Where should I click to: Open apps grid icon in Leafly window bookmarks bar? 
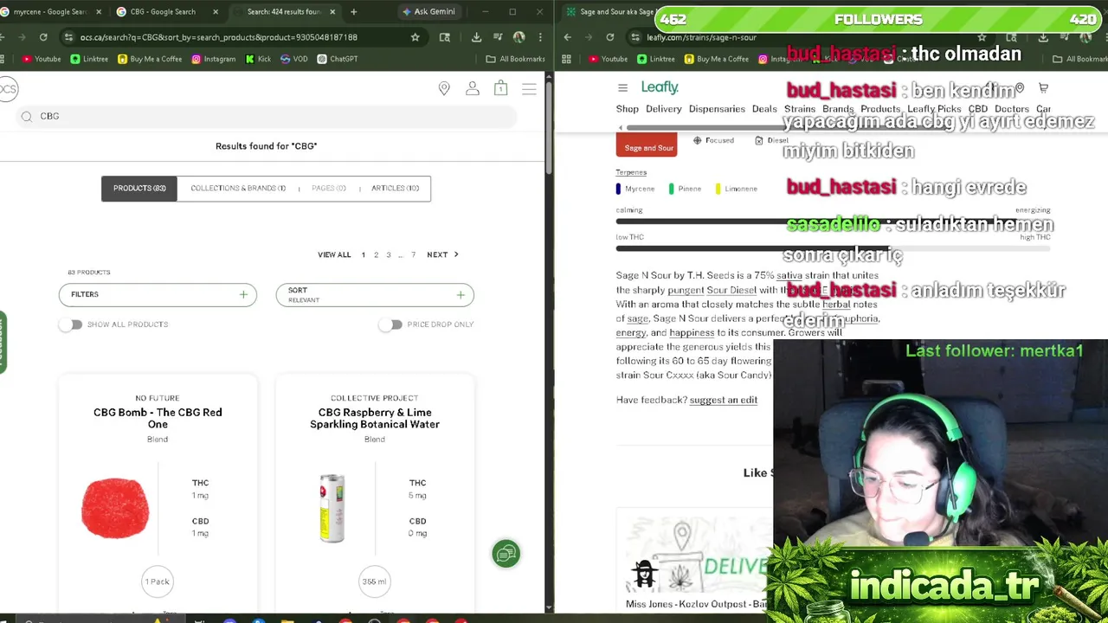(x=566, y=59)
